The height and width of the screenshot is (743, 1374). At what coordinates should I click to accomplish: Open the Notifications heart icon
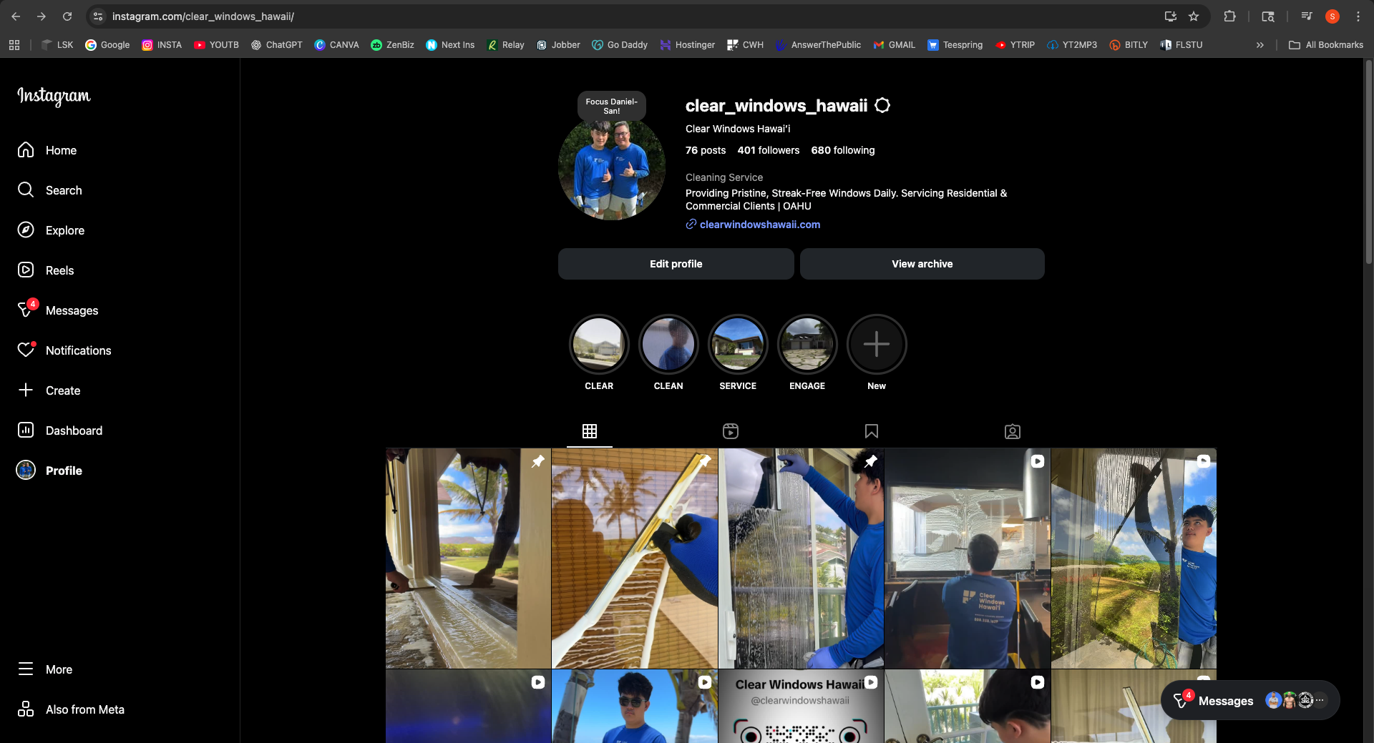click(26, 350)
